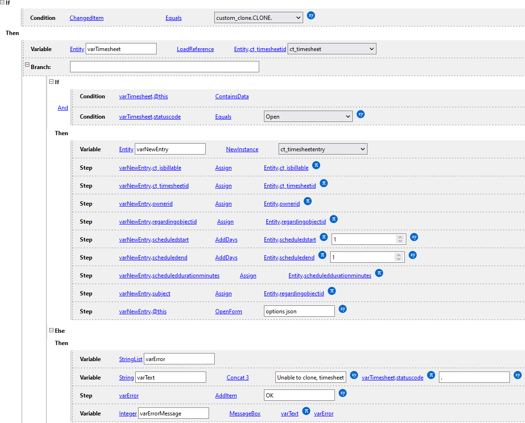Click the ContainsData operator link
Viewport: 525px width, 423px height.
point(232,96)
